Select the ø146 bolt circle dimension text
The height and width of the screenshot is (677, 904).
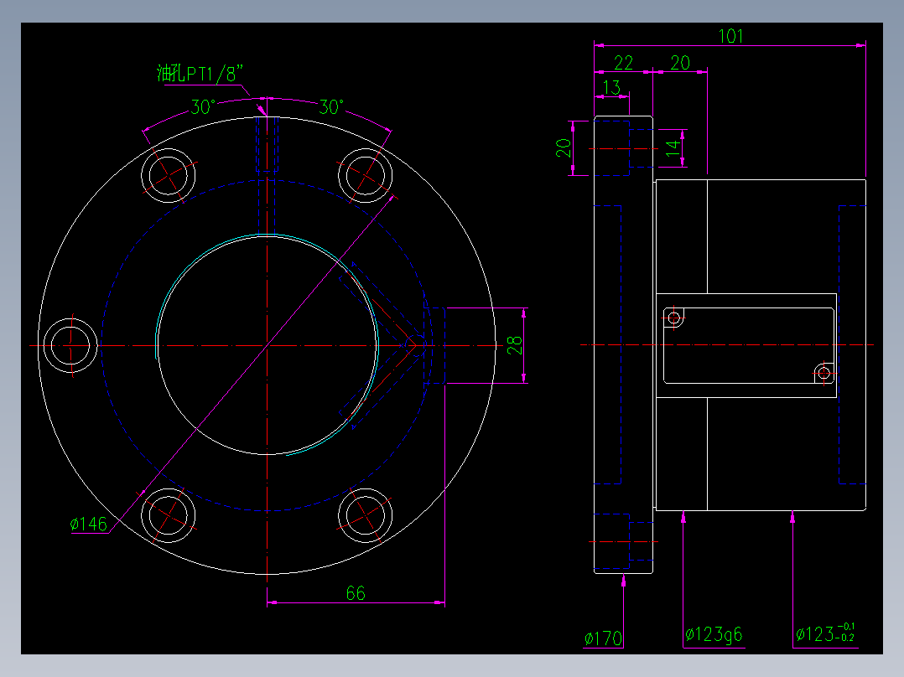tap(88, 524)
